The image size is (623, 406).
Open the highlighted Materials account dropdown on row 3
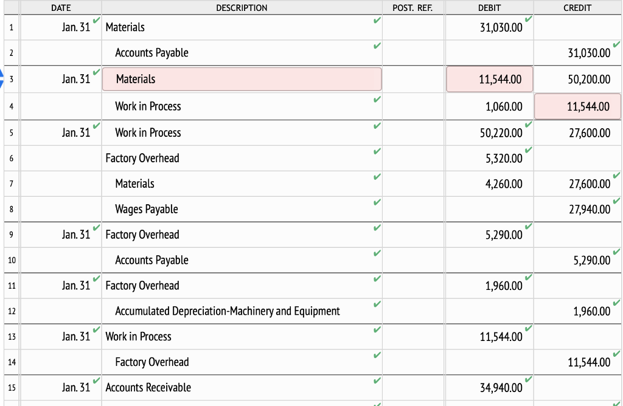(241, 79)
